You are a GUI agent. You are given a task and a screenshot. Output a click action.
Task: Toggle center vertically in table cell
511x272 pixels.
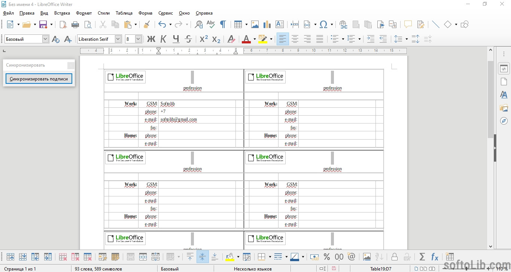[202, 257]
